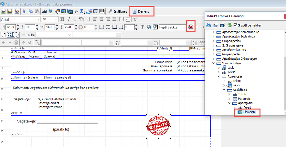286x147 pixels.
Task: Click the refresh icon in elements panel
Action: 229,25
